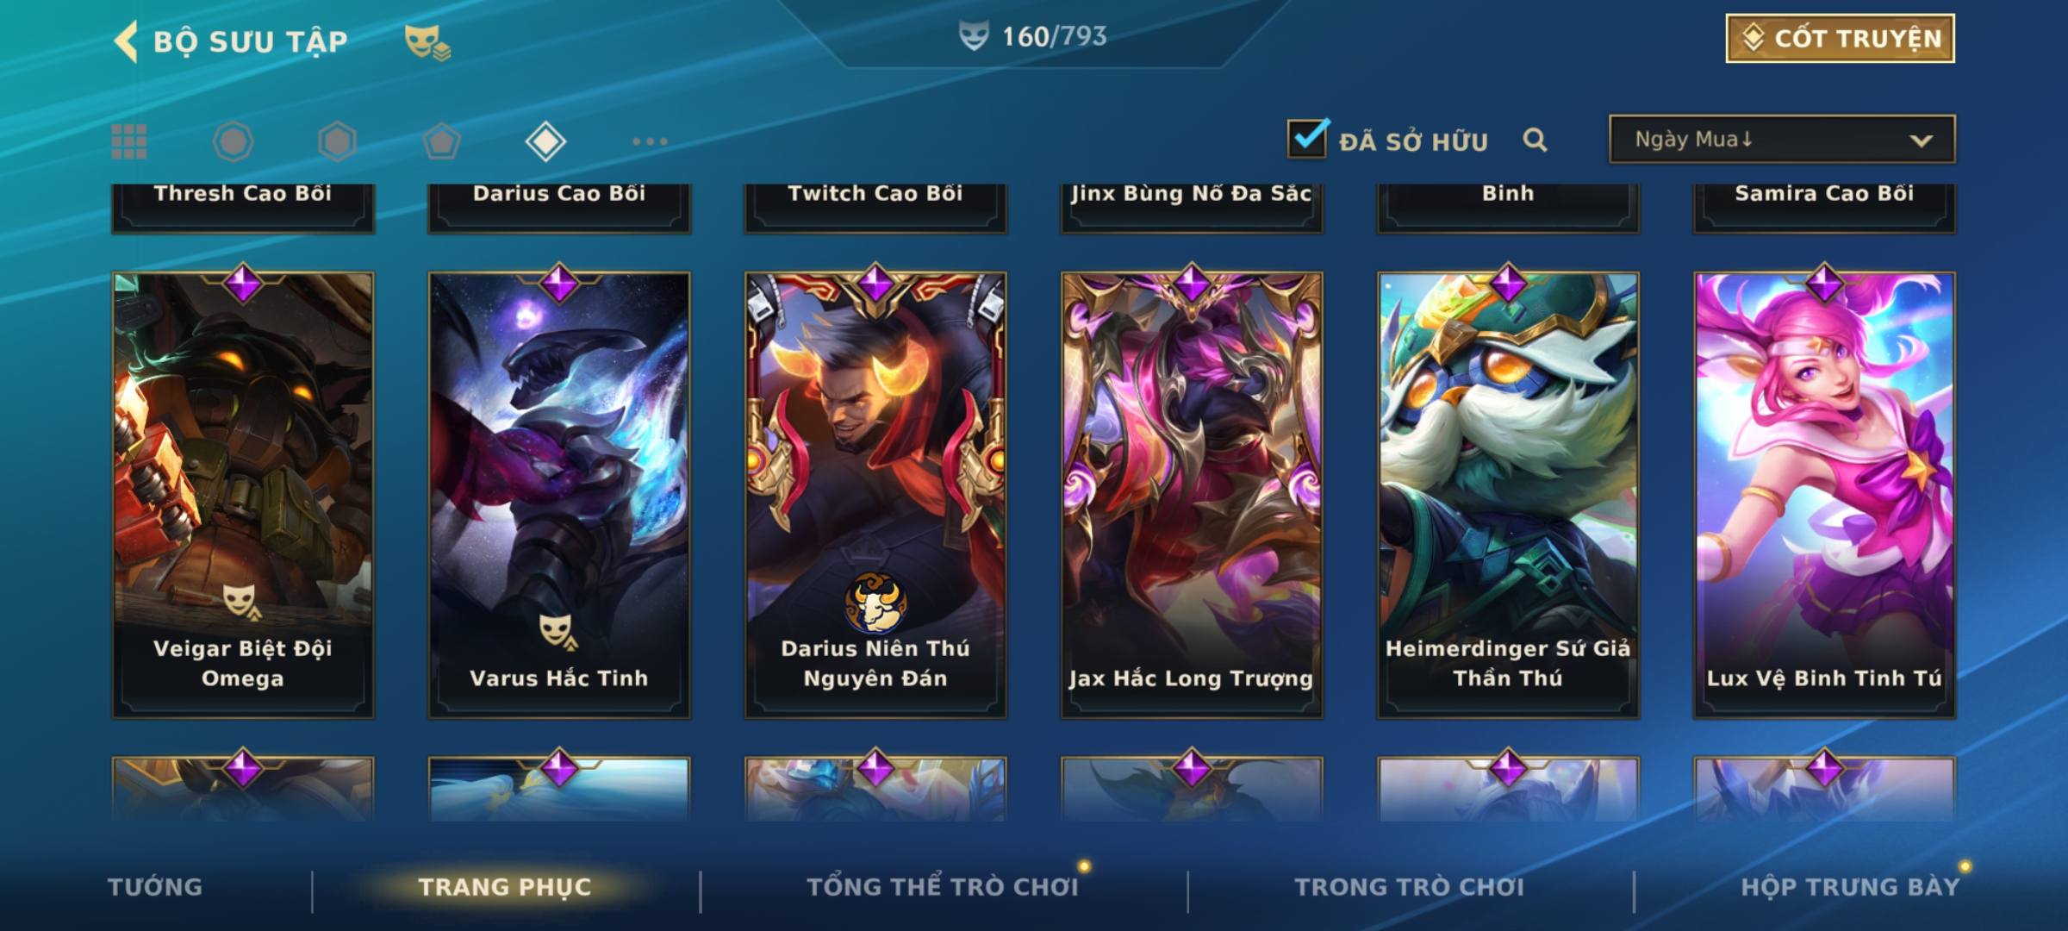This screenshot has width=2068, height=931.
Task: Select the all-skins grid filter icon
Action: 129,141
